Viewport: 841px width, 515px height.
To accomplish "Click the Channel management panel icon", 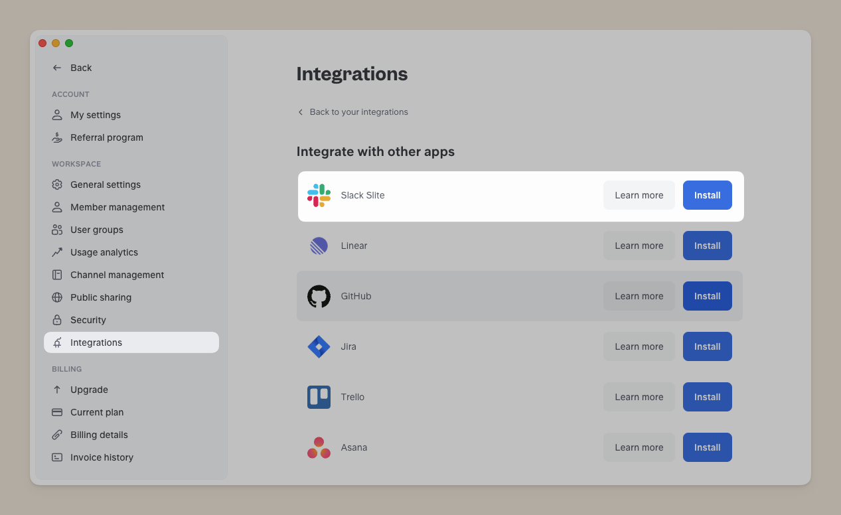I will (x=57, y=275).
